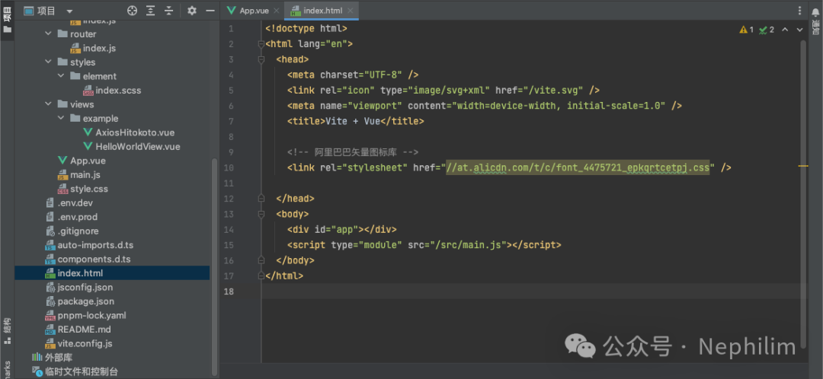Image resolution: width=823 pixels, height=379 pixels.
Task: Fold the html tag at line 2
Action: click(261, 45)
